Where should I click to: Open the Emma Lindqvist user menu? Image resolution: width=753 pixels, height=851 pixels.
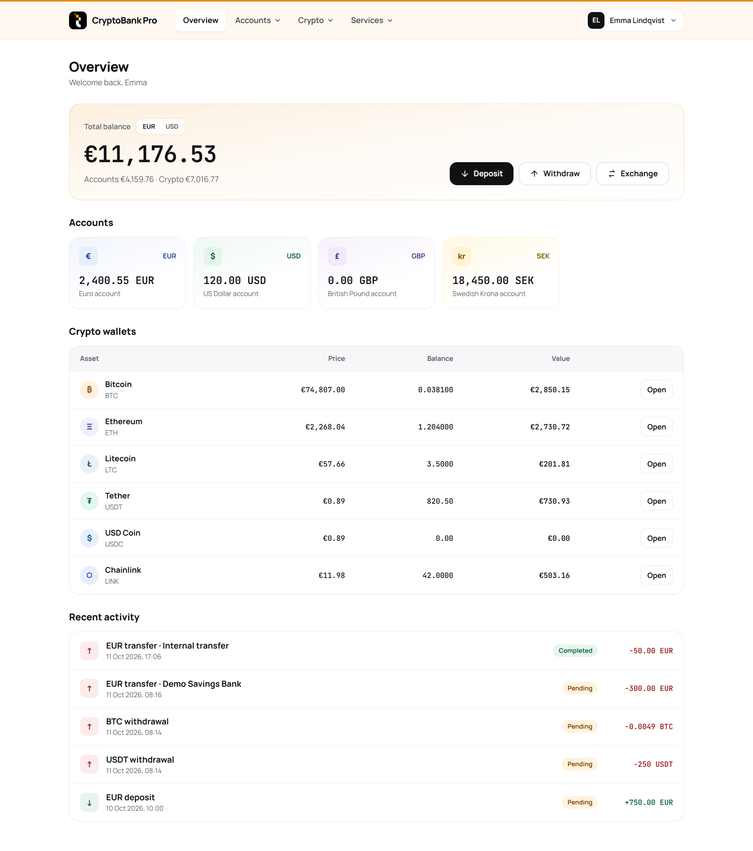(x=633, y=20)
